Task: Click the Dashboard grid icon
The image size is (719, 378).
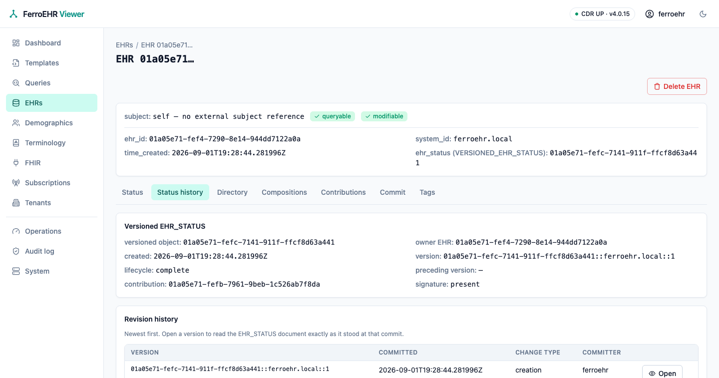Action: pos(16,43)
